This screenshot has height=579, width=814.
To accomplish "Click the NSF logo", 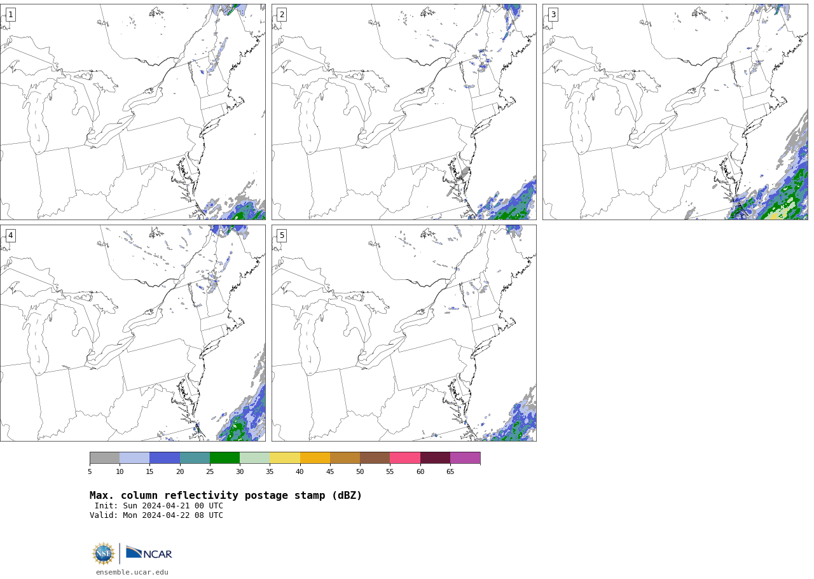I will pos(103,554).
